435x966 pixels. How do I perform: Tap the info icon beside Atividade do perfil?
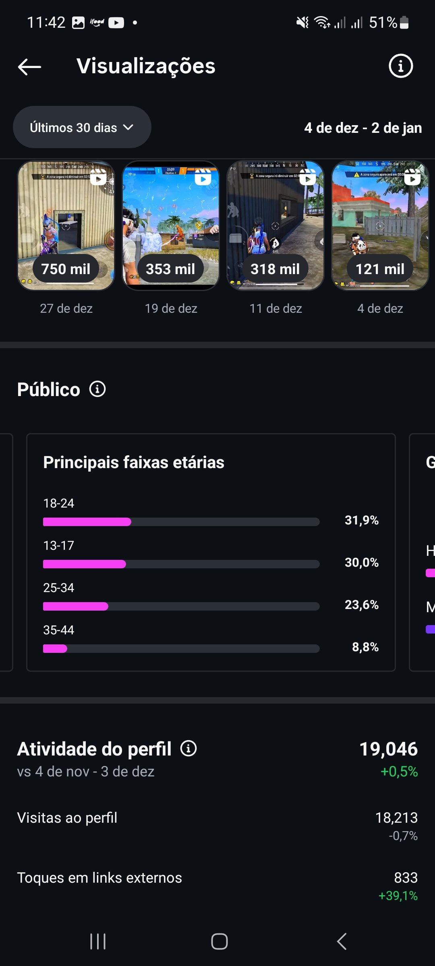click(188, 749)
